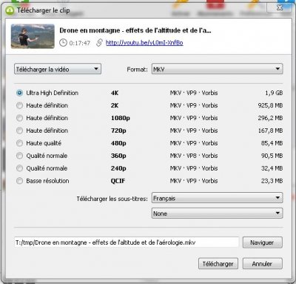Click the drone video thumbnail
Screen dimensions: 296x284
(x=33, y=36)
